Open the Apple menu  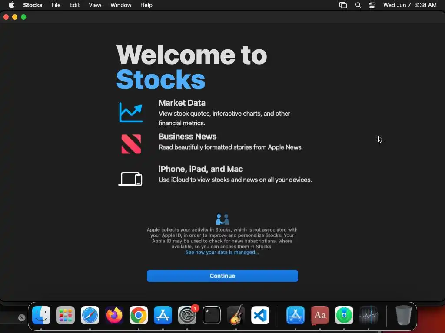pos(11,5)
